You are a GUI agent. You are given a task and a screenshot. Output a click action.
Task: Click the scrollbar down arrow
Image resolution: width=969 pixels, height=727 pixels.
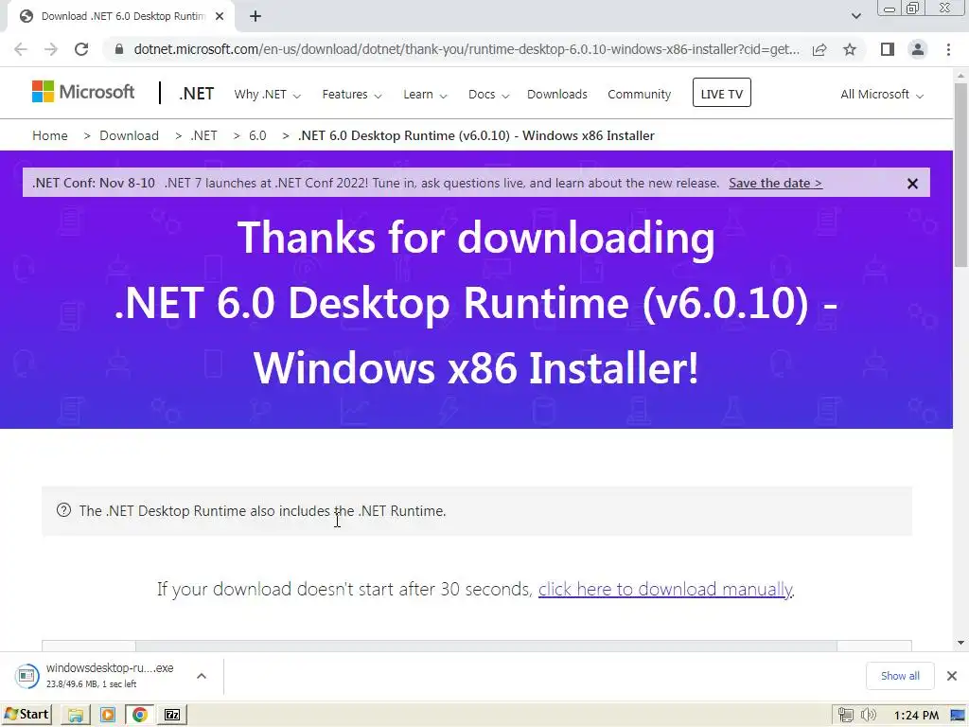pyautogui.click(x=960, y=643)
